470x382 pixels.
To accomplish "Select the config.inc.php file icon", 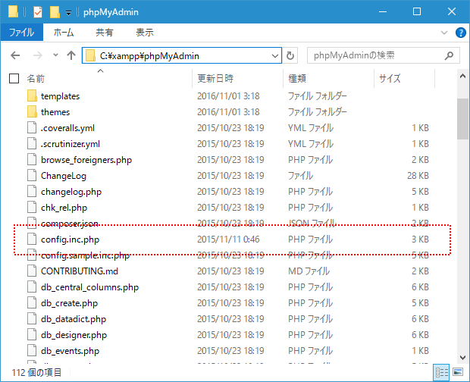I will pyautogui.click(x=32, y=240).
